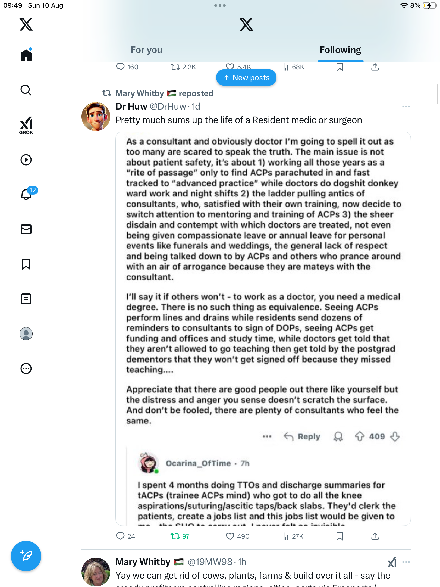Bookmark Dr Huw's resident medic post
The height and width of the screenshot is (587, 440).
point(340,536)
